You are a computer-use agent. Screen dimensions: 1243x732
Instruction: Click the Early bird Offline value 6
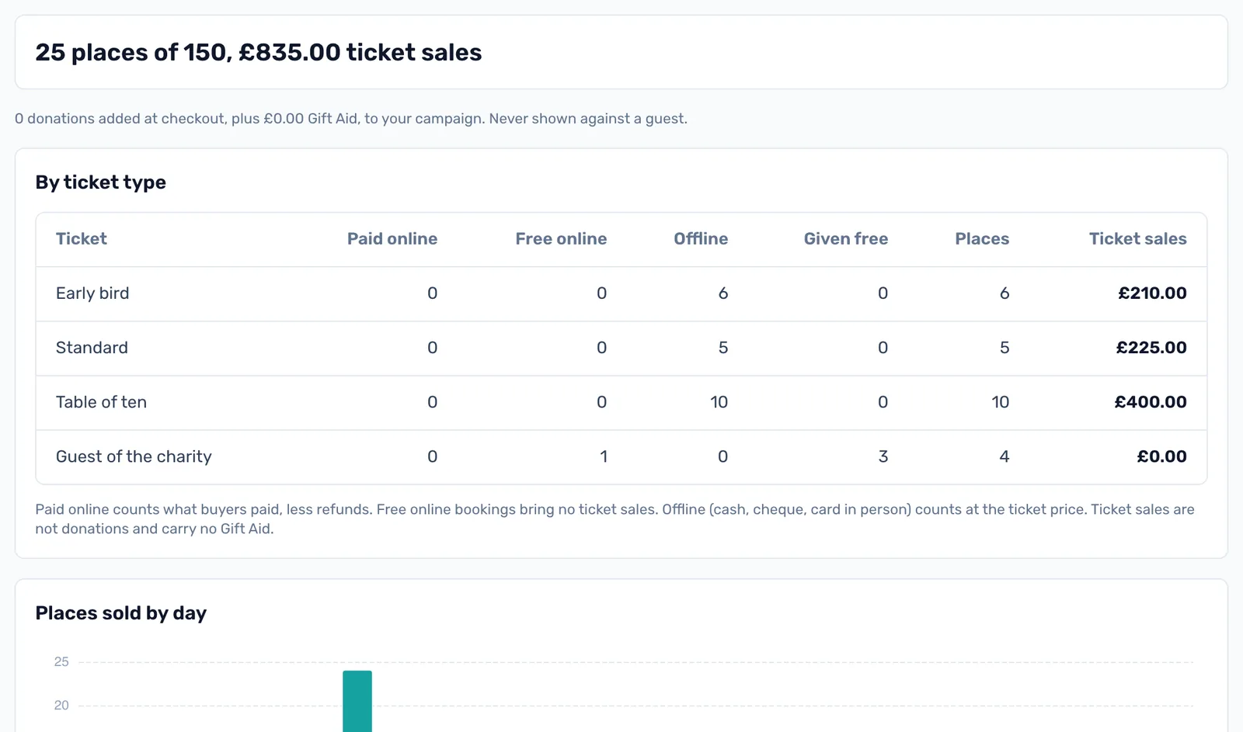click(723, 293)
